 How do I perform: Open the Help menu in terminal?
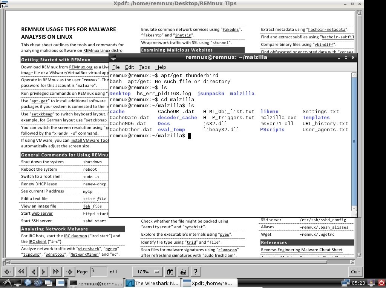[161, 67]
